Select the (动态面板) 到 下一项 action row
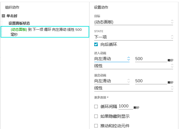The image size is (179, 129). (45, 32)
